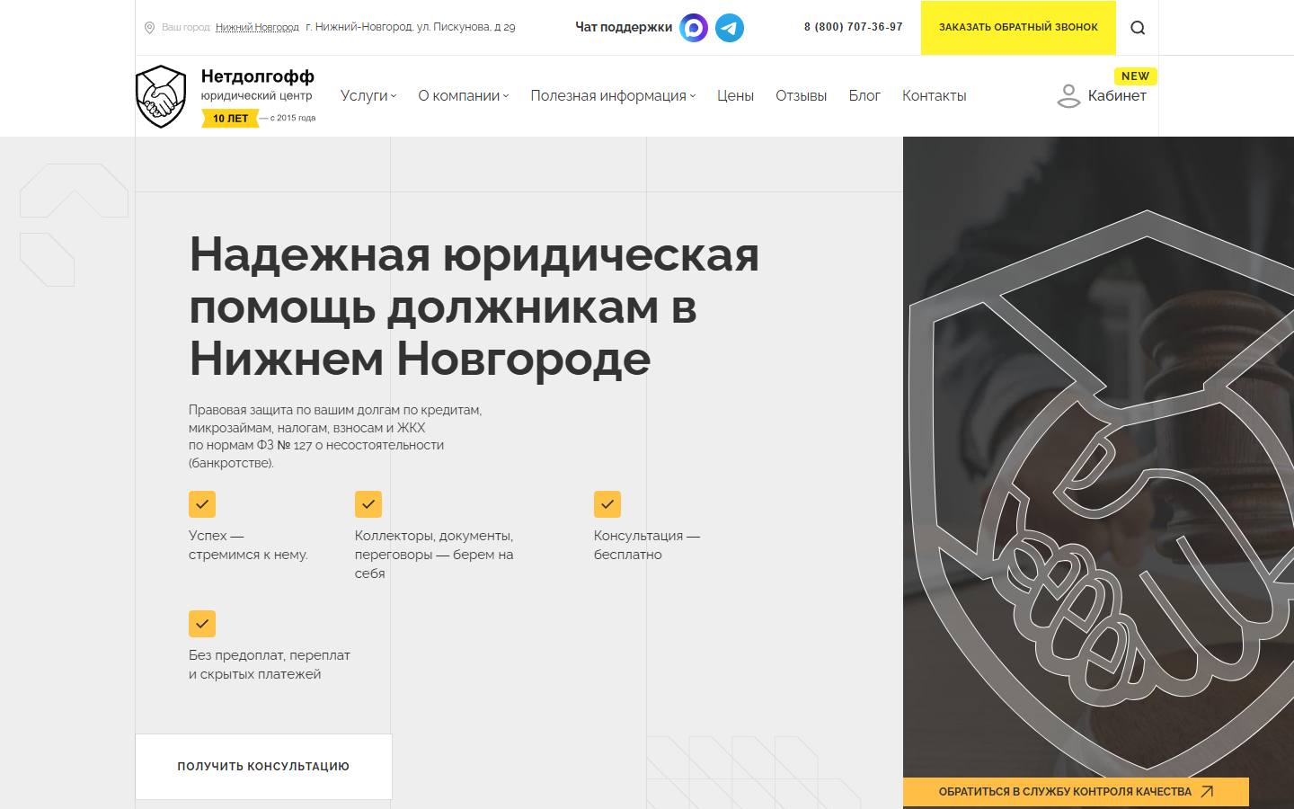Click the checkmark icon above Консультация — бесплатно
Screen dimensions: 1294x809
[x=607, y=504]
